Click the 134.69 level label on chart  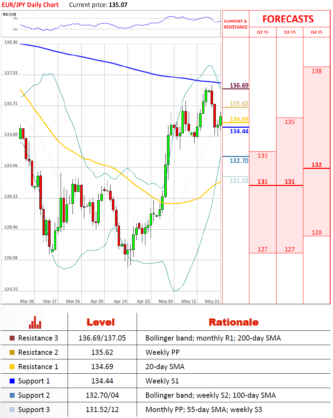(x=239, y=119)
